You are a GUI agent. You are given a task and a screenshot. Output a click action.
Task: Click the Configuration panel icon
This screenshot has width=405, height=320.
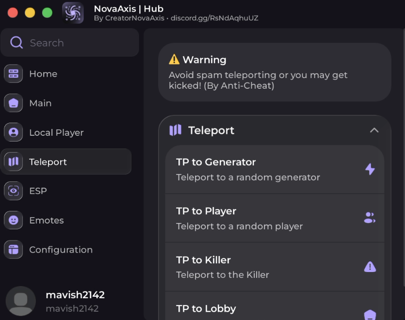tap(14, 250)
